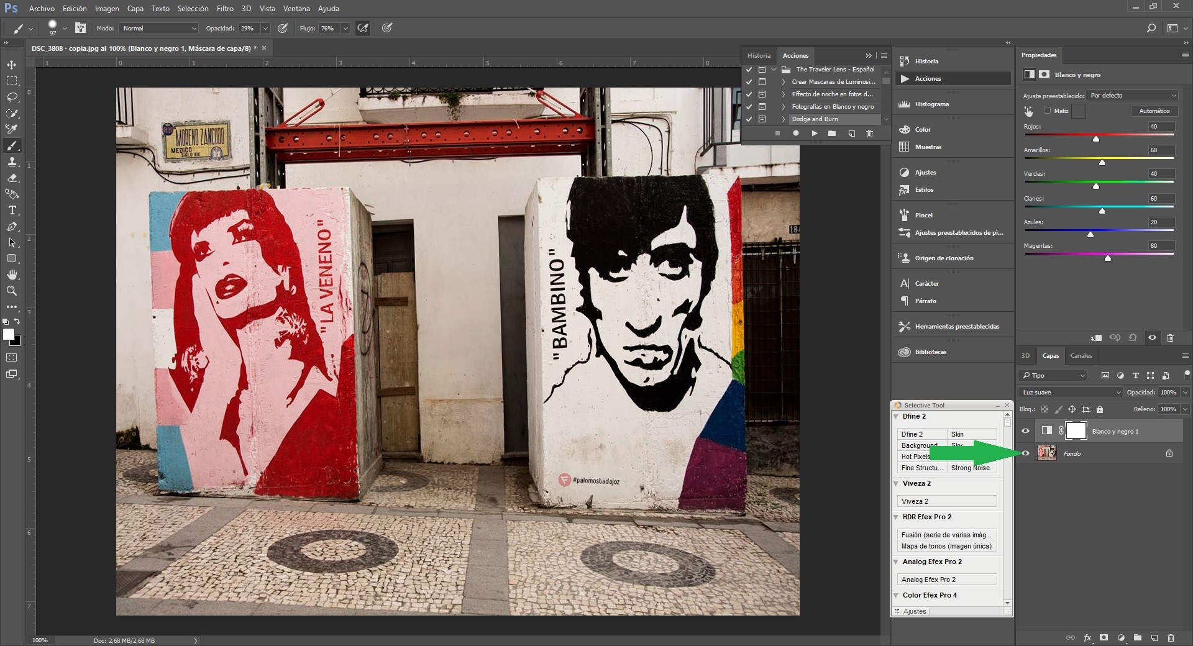Select the Lasso tool
This screenshot has height=646, width=1193.
click(x=12, y=97)
